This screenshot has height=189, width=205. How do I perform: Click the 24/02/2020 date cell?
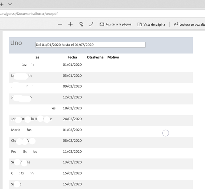[72, 119]
